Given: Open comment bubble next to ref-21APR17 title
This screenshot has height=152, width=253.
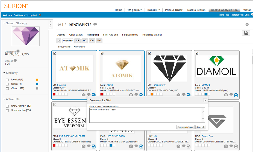Looking at the screenshot, I should tap(95, 24).
